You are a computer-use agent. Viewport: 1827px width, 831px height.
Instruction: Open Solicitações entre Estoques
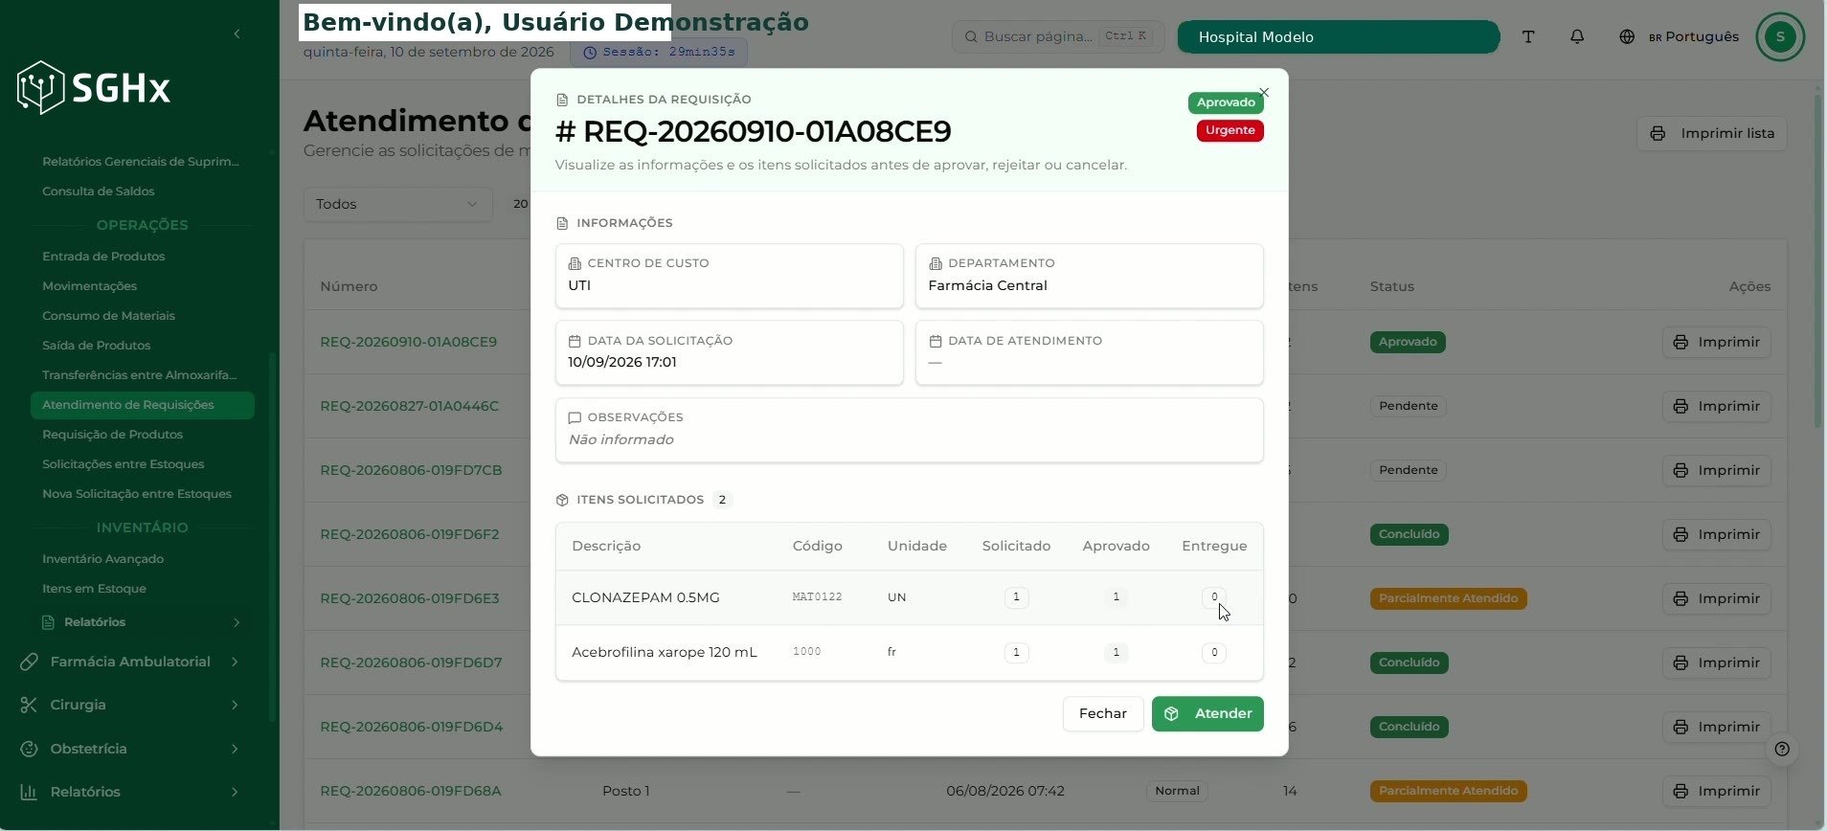pyautogui.click(x=123, y=464)
